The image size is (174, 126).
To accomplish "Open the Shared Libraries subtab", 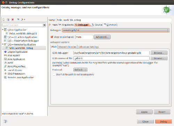I will [68, 47].
